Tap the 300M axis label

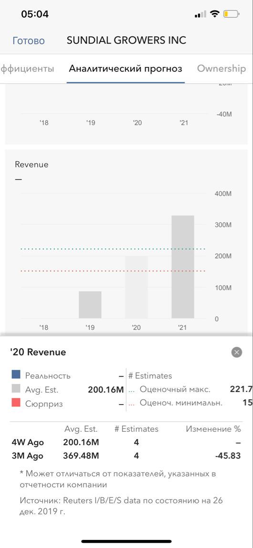click(x=224, y=225)
